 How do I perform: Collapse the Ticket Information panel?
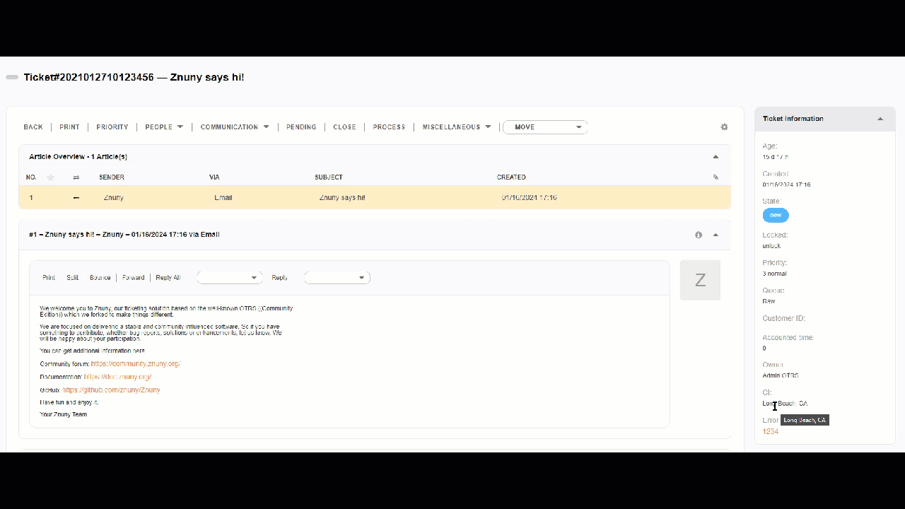(x=880, y=118)
